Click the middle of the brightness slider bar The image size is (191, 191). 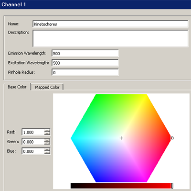pos(121,186)
